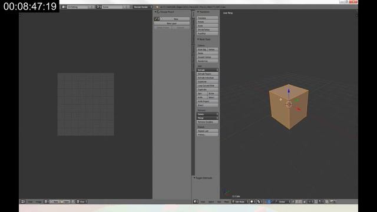
Task: Toggle the snap magnet
Action: coord(316,201)
